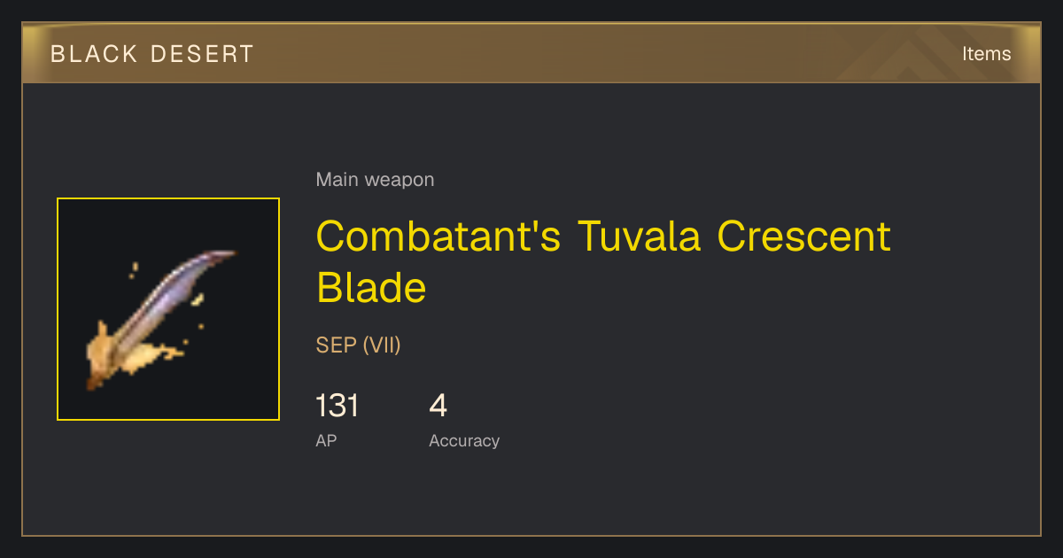This screenshot has width=1063, height=558.
Task: Open the Items link in header
Action: 986,53
